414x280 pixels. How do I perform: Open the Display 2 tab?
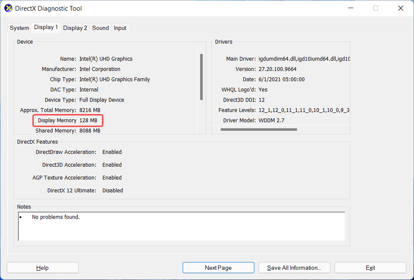[x=75, y=28]
